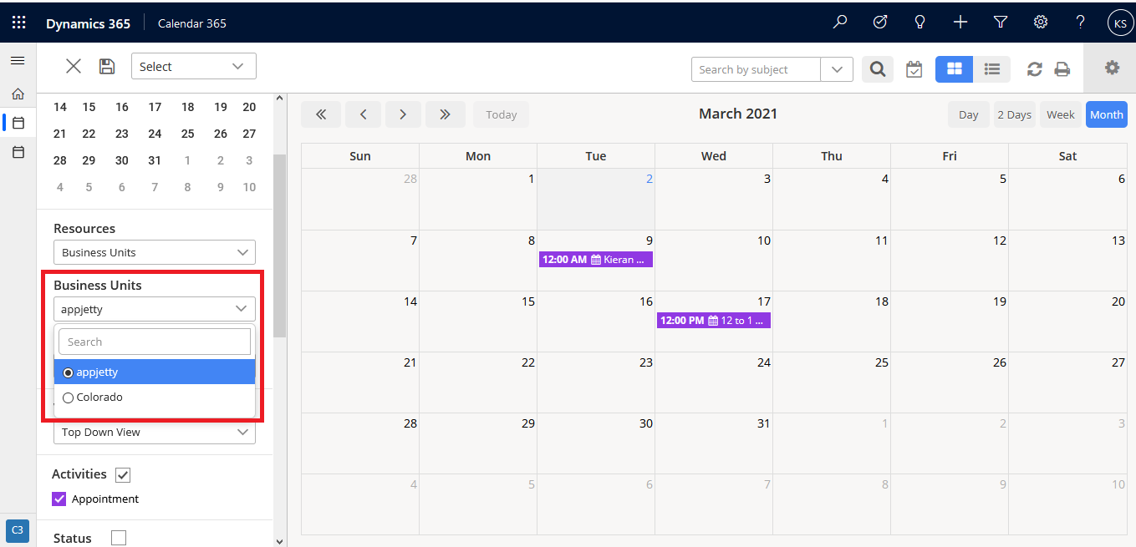Uncheck the Appointment checkbox
The width and height of the screenshot is (1136, 547).
[x=59, y=499]
